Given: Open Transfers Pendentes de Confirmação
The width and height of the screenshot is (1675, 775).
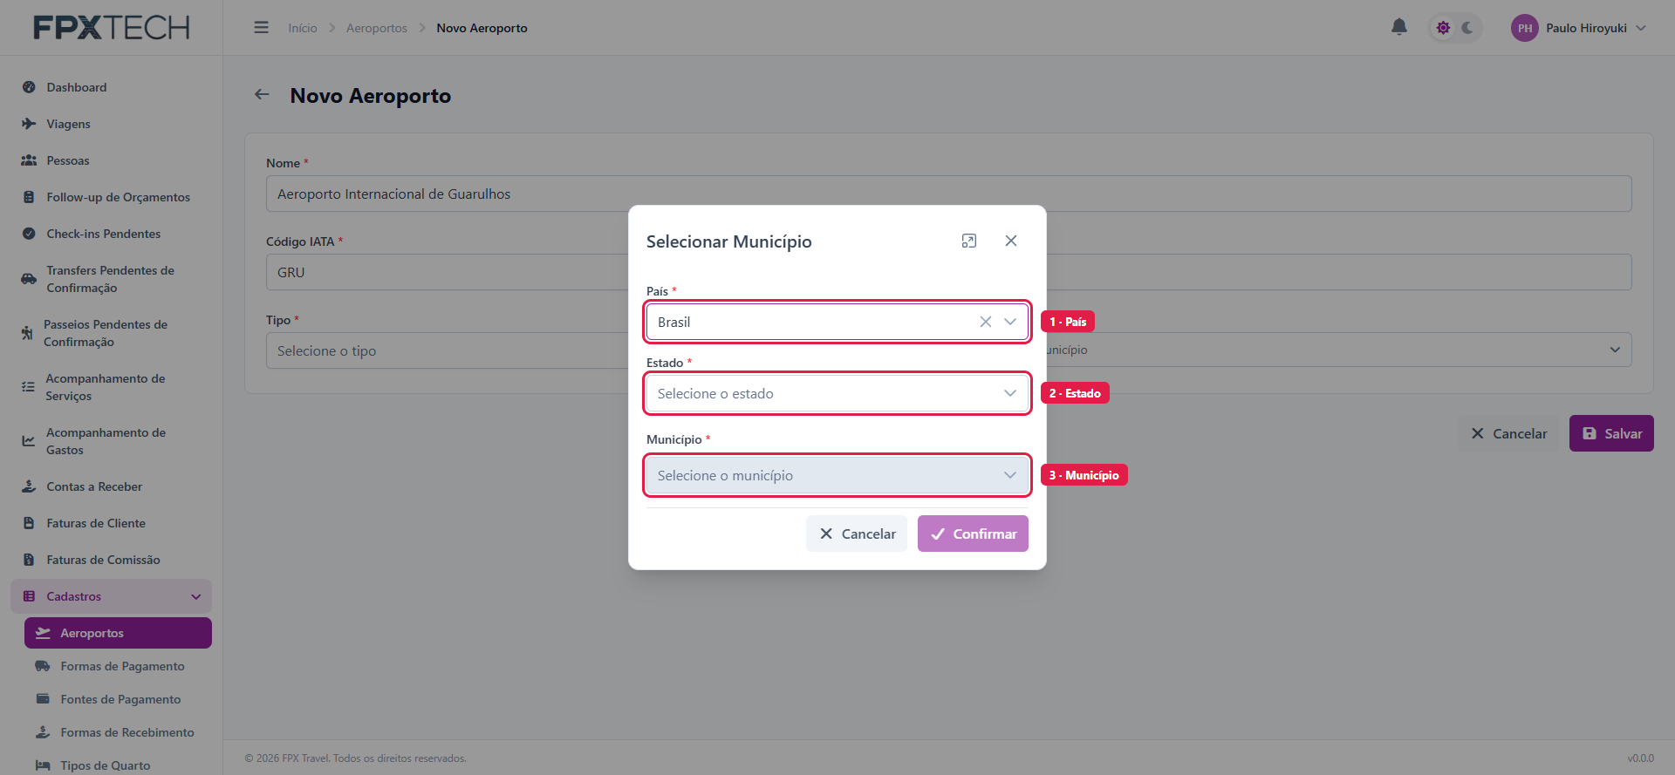Looking at the screenshot, I should [111, 279].
